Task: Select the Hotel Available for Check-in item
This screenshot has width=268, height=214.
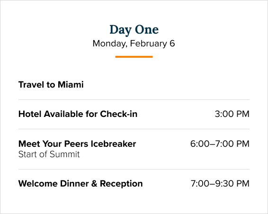Action: point(78,114)
